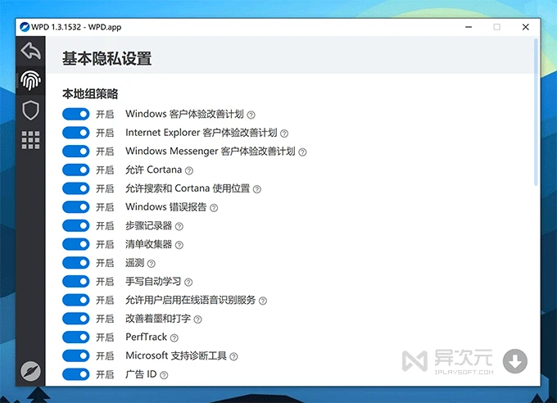The height and width of the screenshot is (403, 557).
Task: Show help for 改善着墨和打字
Action: pos(198,319)
